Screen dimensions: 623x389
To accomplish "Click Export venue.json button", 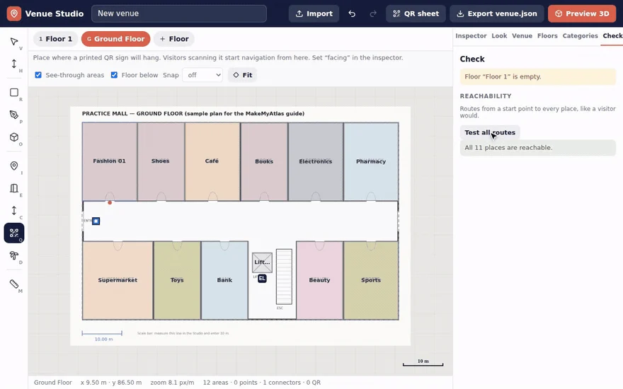I will pos(497,13).
